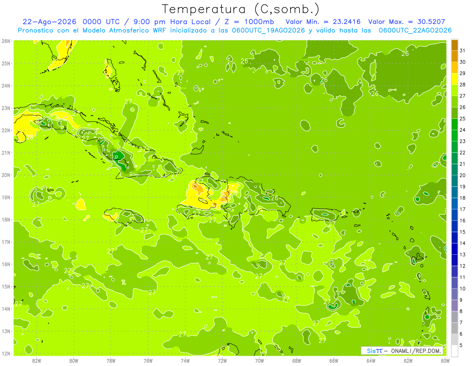Click the "15N" latitude axis label
Image resolution: width=473 pixels, height=366 pixels.
pos(6,286)
